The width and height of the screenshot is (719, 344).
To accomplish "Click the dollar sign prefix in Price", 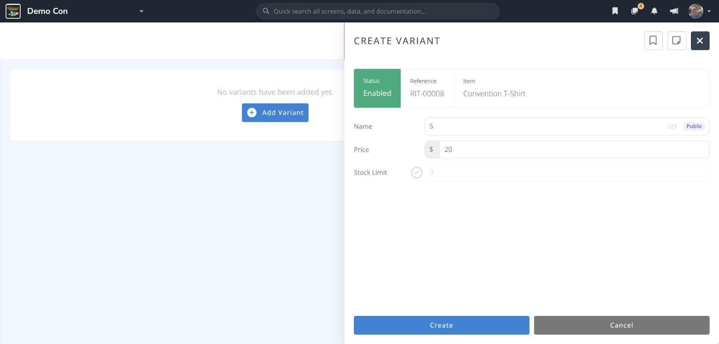I will [432, 149].
